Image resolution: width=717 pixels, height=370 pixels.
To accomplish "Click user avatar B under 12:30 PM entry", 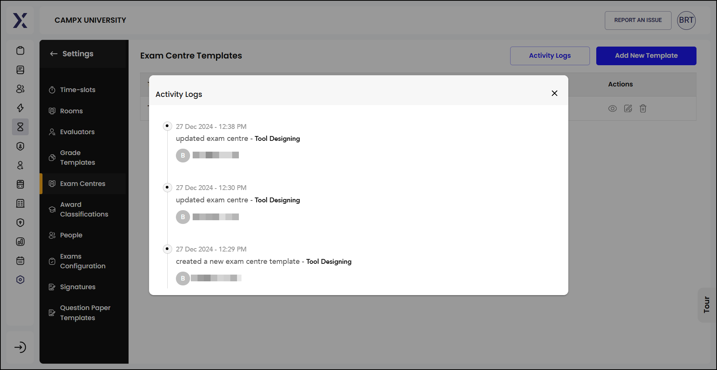I will [183, 217].
